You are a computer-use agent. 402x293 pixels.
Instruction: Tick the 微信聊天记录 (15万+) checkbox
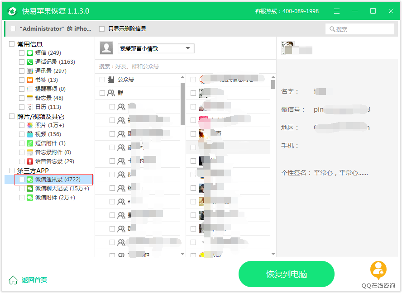[x=22, y=189]
